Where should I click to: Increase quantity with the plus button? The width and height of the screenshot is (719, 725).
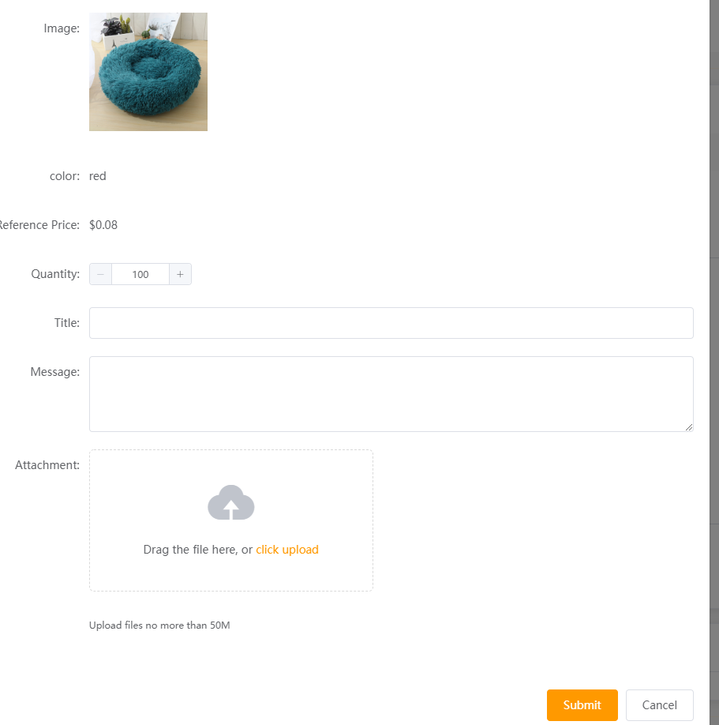click(180, 274)
